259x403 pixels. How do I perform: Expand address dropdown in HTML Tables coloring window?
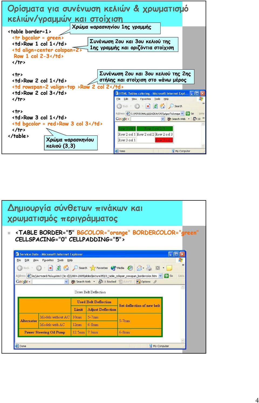(x=182, y=114)
